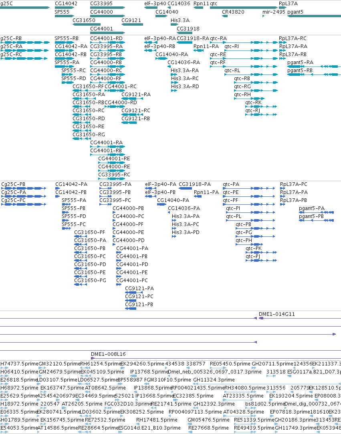
Task: Click the CG31650-PG protein label
Action: pos(90,281)
